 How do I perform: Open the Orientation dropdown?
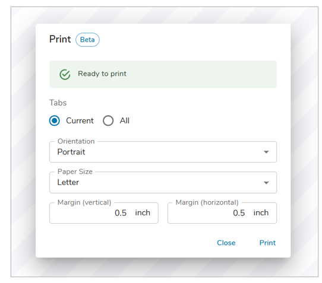coord(163,152)
